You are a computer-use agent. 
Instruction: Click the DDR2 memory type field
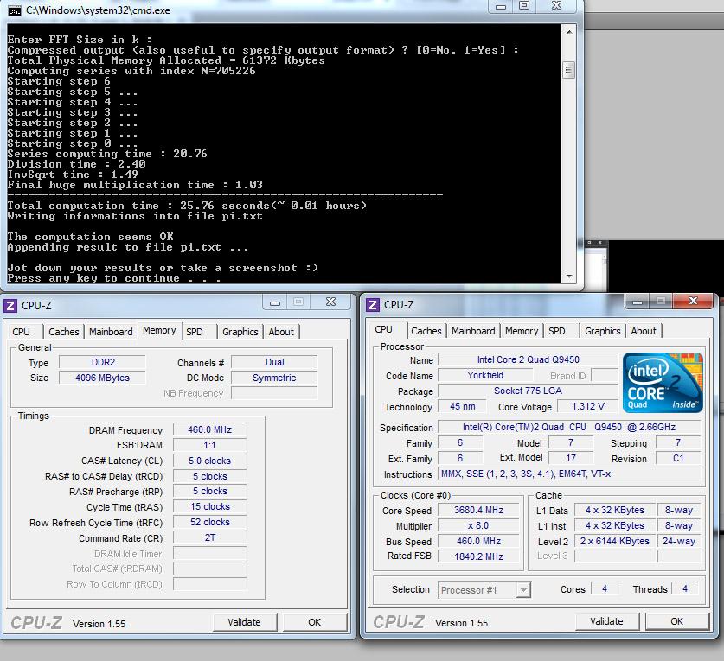click(103, 362)
